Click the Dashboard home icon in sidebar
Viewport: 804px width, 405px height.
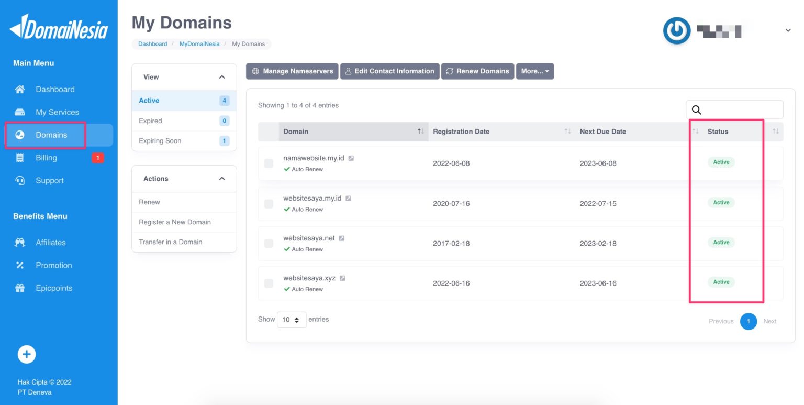pos(20,90)
